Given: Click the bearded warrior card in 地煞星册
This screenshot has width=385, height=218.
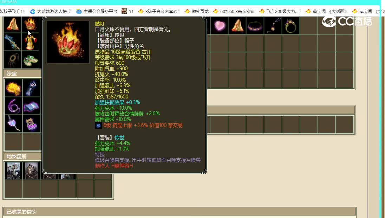Looking at the screenshot, I should (x=31, y=171).
